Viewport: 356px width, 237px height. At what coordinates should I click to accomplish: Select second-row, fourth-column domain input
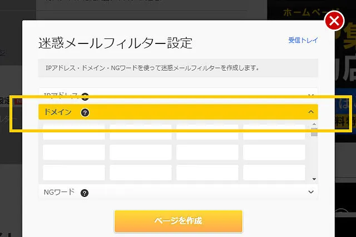274,152
